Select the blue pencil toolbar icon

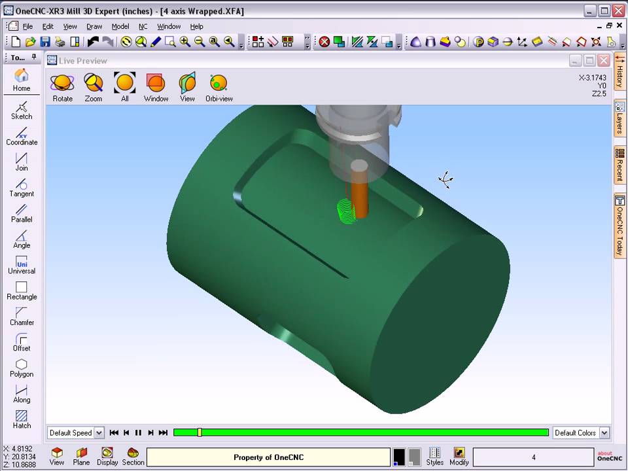click(x=156, y=42)
